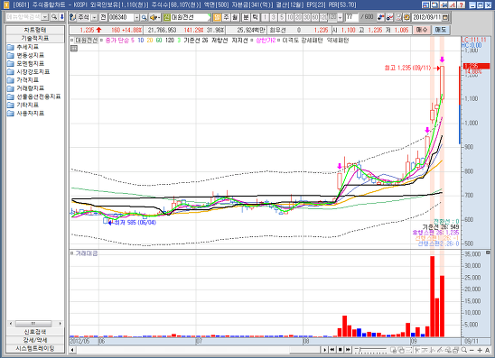Open the 차트형태 panel tab
The image size is (495, 358).
pyautogui.click(x=35, y=30)
